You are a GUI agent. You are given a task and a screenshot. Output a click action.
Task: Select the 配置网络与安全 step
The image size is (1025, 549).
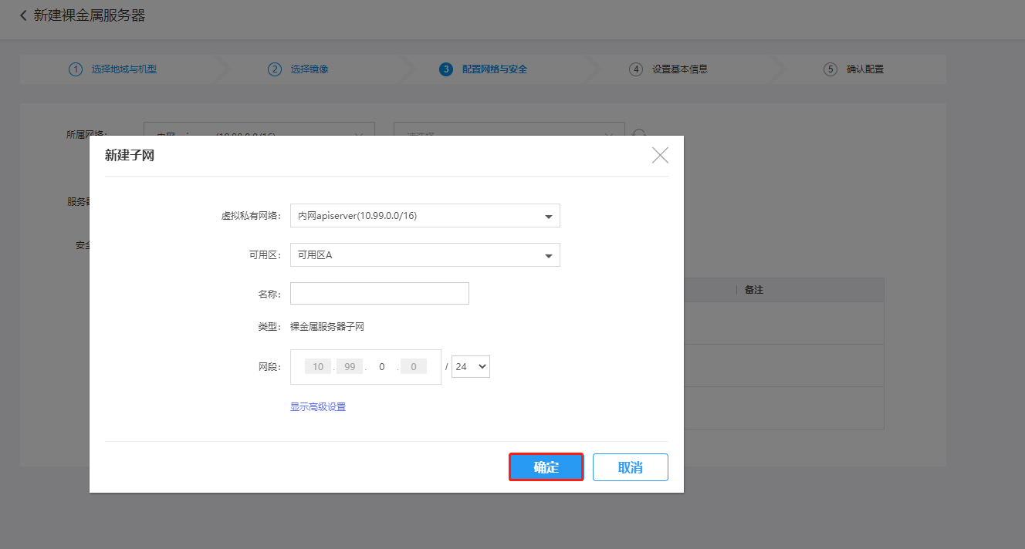494,69
